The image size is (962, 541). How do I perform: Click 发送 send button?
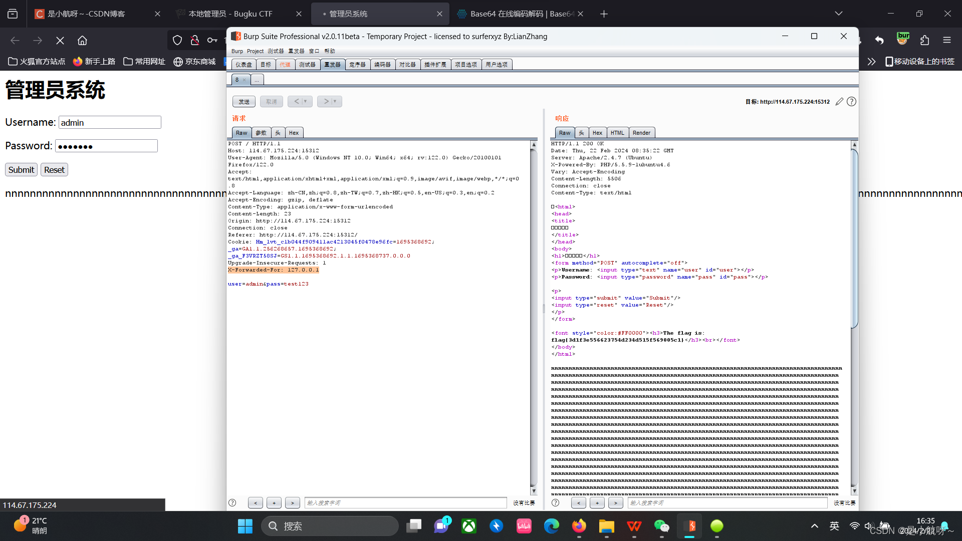tap(244, 101)
